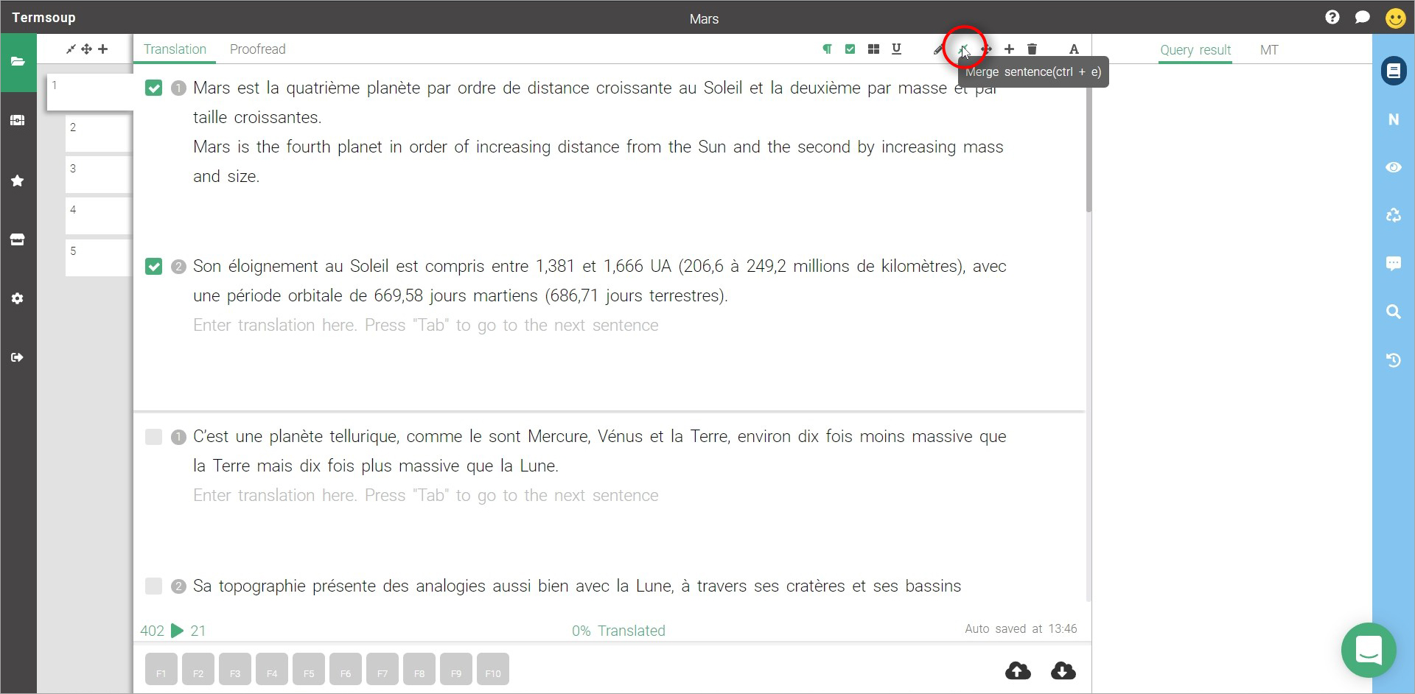
Task: Click the search magnifier in right sidebar
Action: [1394, 312]
